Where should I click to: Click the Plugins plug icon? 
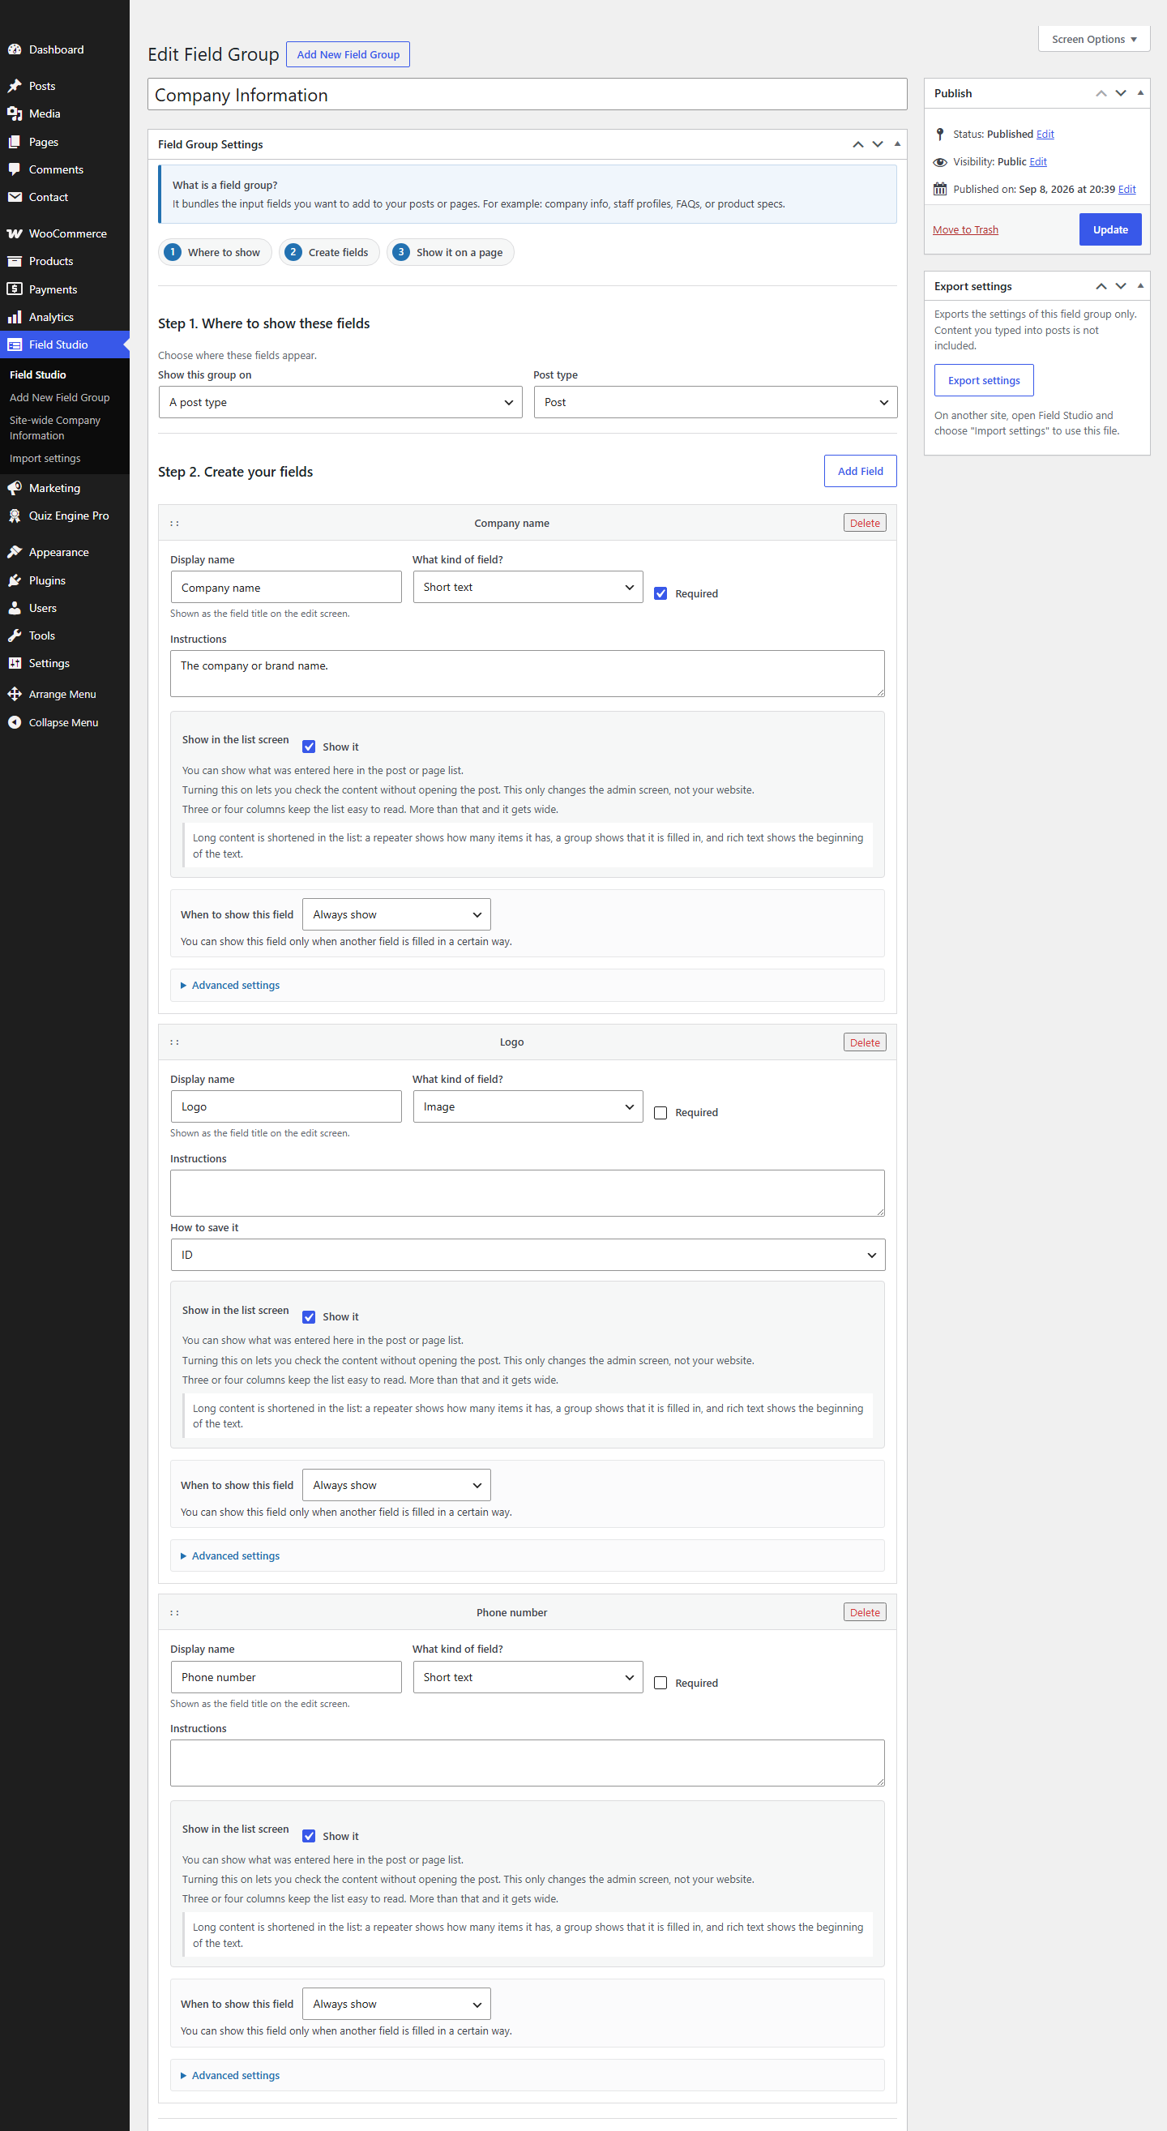15,580
